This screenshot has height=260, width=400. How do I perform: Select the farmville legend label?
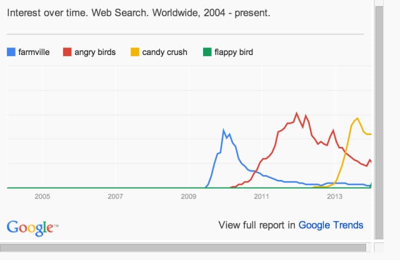[36, 52]
